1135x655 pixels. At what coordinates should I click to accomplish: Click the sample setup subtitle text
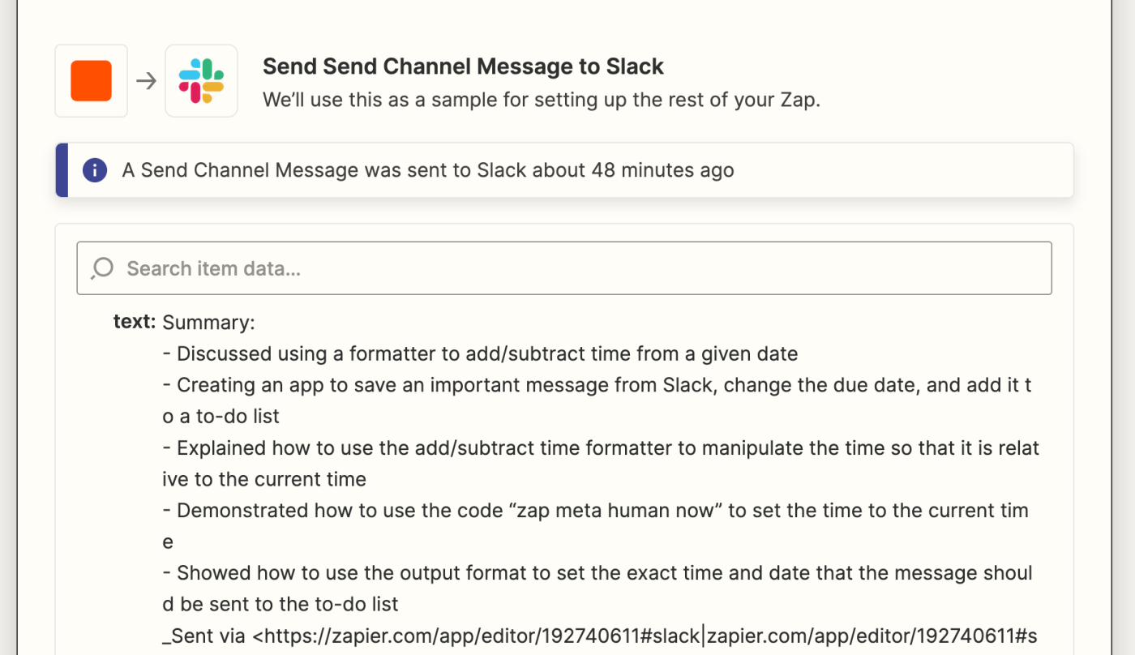(x=542, y=102)
